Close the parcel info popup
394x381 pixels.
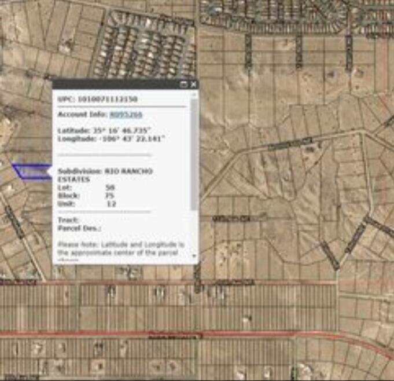[x=193, y=85]
